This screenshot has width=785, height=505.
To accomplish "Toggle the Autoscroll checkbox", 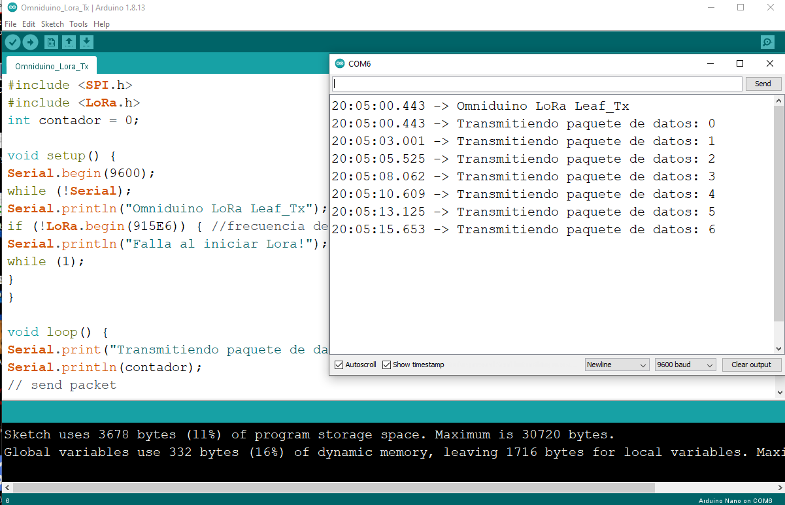I will click(x=339, y=365).
